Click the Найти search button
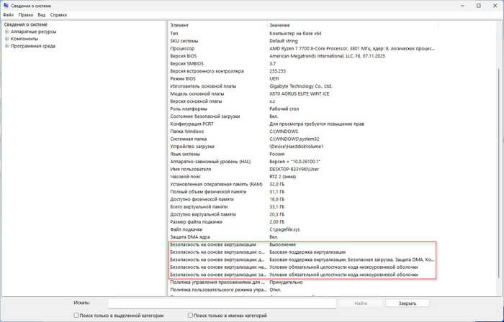The width and height of the screenshot is (504, 322). click(361, 303)
